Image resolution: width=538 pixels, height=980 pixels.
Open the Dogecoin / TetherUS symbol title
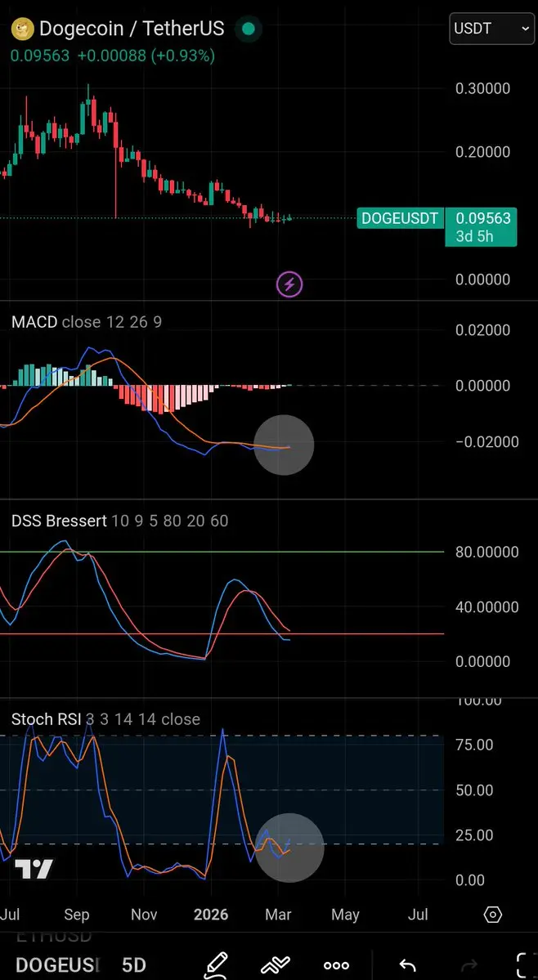[x=132, y=29]
